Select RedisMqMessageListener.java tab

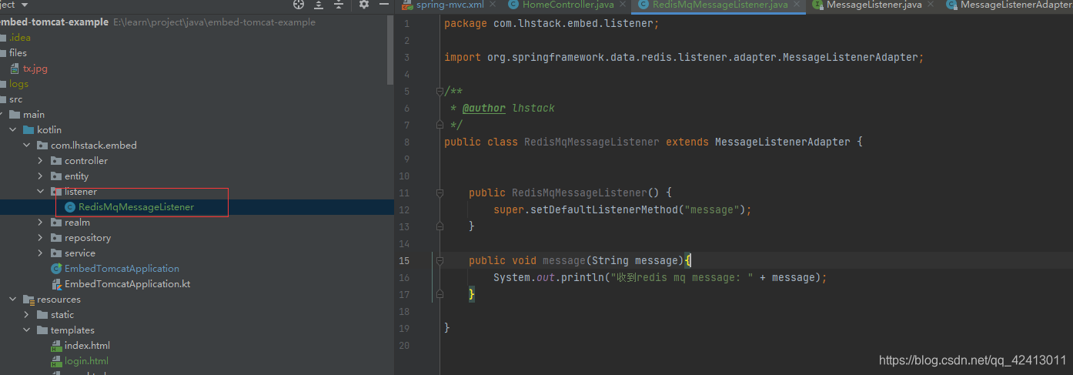[720, 5]
